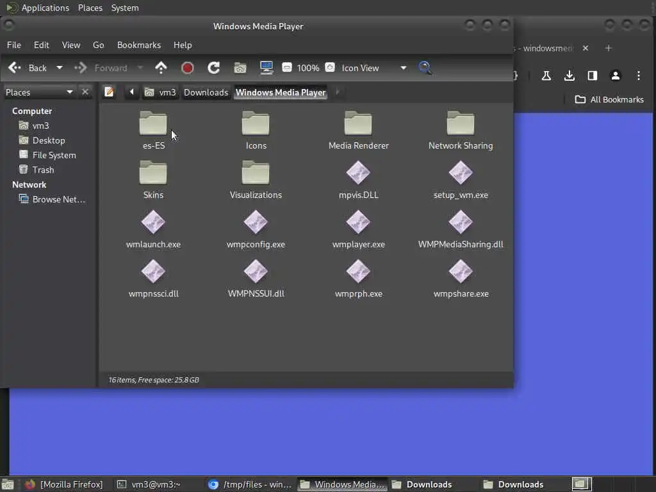The width and height of the screenshot is (656, 492).
Task: Select the WMPNSSUI.dll file
Action: [x=256, y=278]
